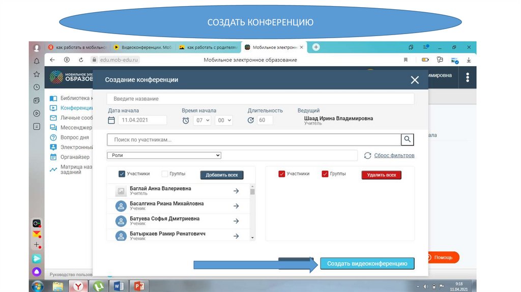Open the start minutes dropdown showing 00

pyautogui.click(x=223, y=121)
